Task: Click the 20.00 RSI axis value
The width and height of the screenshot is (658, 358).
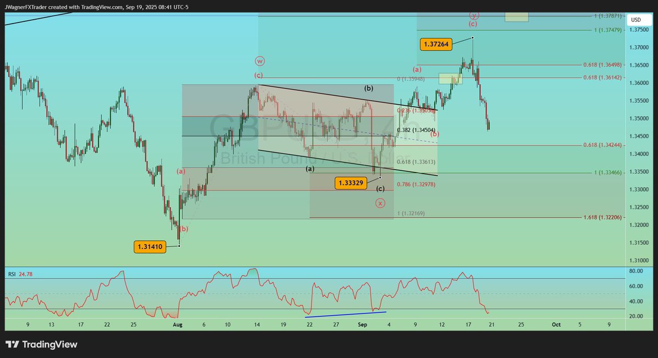Action: tap(636, 316)
